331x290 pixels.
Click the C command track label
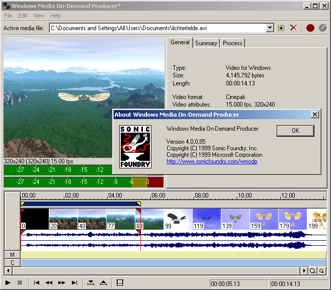point(12,263)
